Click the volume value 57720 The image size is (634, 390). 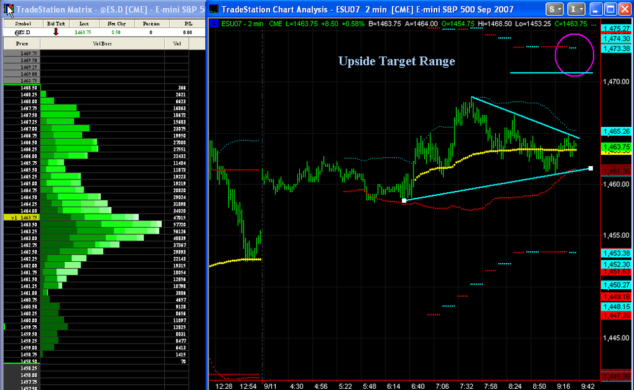pyautogui.click(x=179, y=224)
